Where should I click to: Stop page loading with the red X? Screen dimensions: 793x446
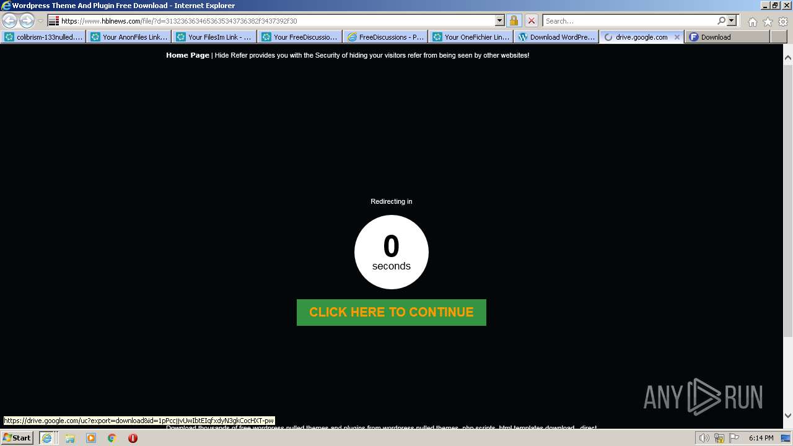(x=532, y=20)
